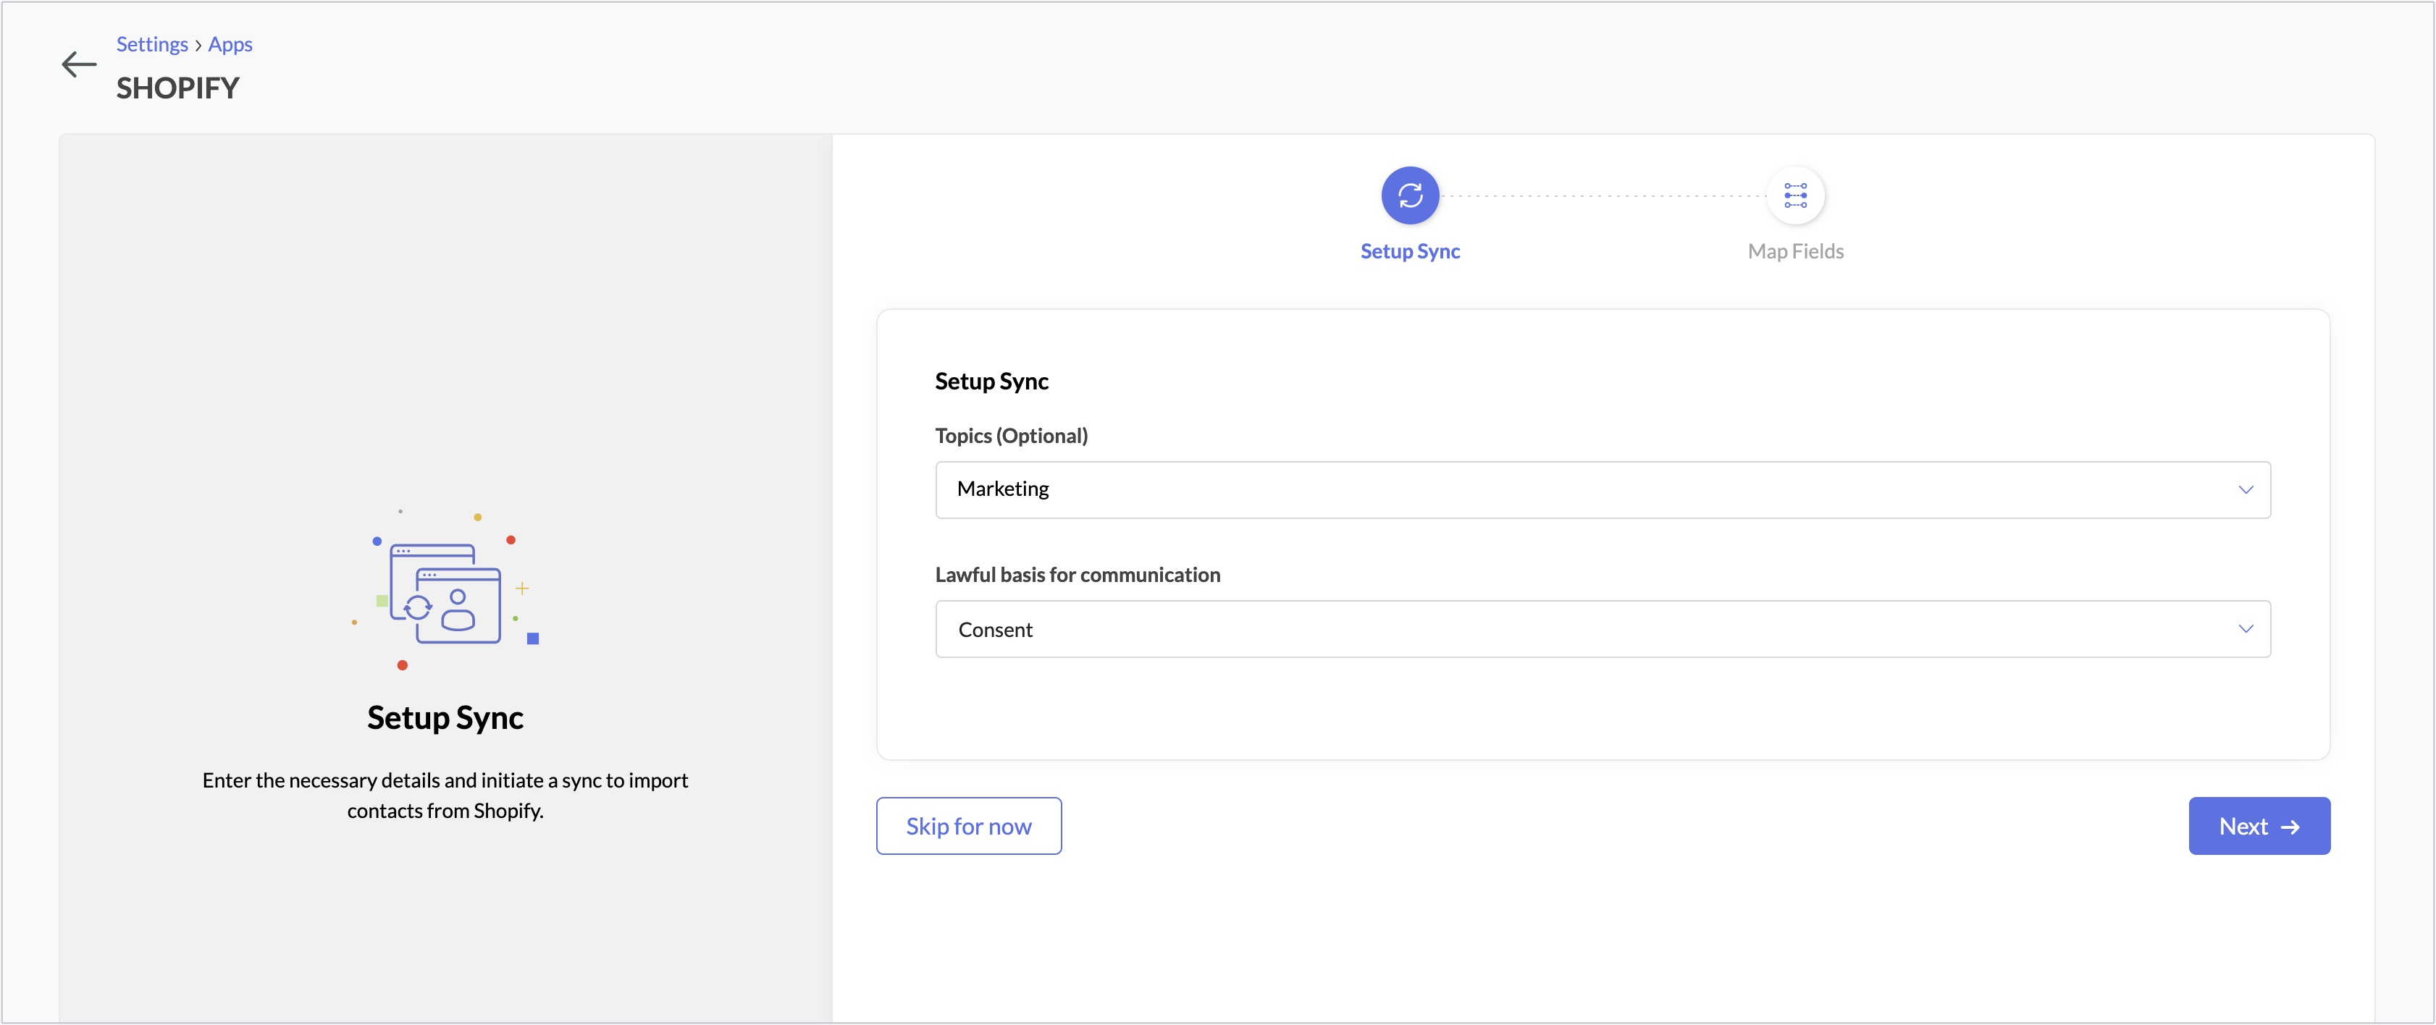
Task: Click the back arrow beside SHOPIFY
Action: pyautogui.click(x=78, y=64)
